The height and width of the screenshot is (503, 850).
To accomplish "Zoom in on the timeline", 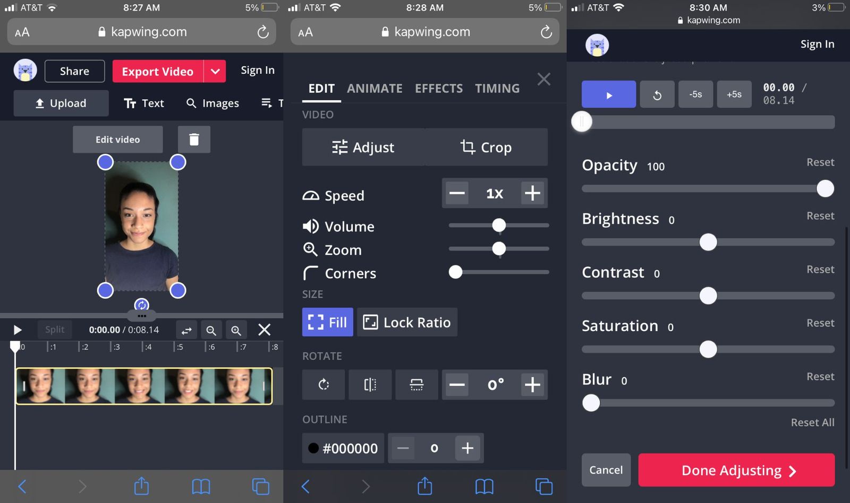I will pos(236,329).
